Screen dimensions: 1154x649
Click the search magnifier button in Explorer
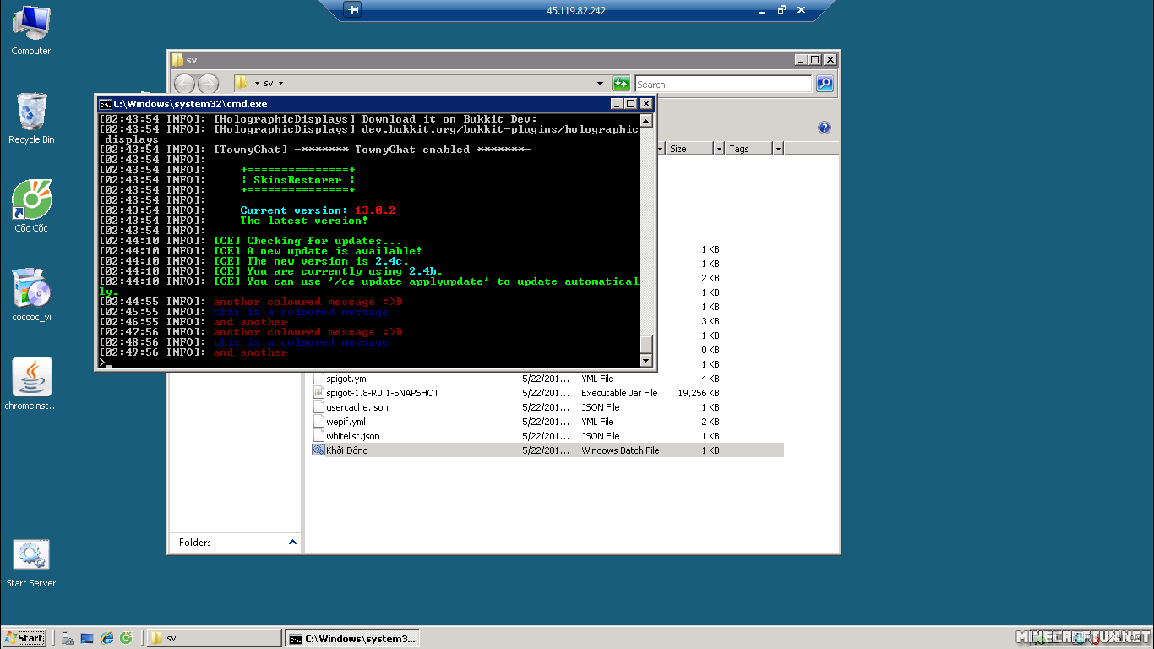[825, 84]
